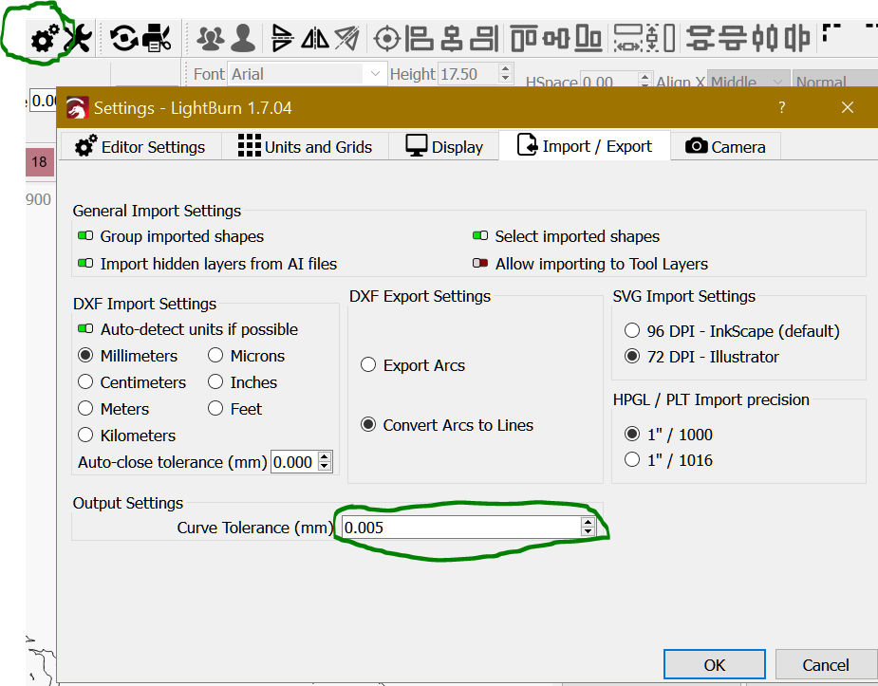The image size is (878, 686).
Task: Click the Ungroup single-person icon
Action: tap(243, 39)
